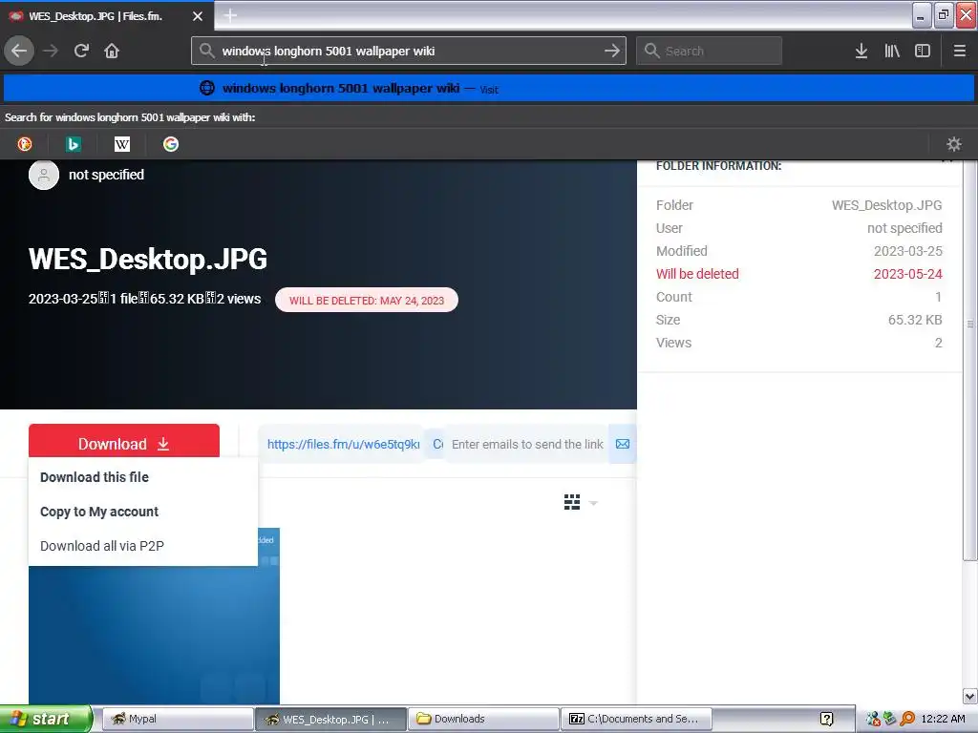The image size is (978, 733).
Task: Select the highlighted search suggestion row
Action: pos(489,89)
